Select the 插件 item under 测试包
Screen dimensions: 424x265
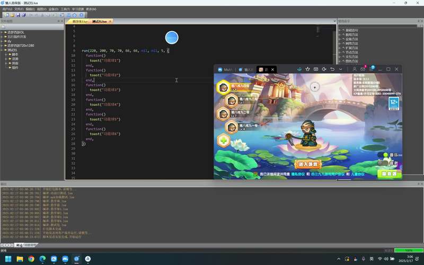[x=15, y=68]
